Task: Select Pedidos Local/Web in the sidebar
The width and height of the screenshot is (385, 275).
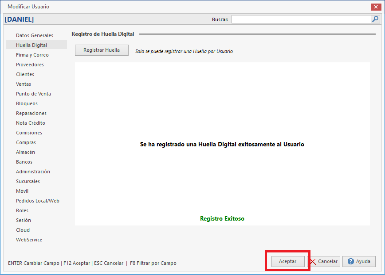Action: (38, 201)
